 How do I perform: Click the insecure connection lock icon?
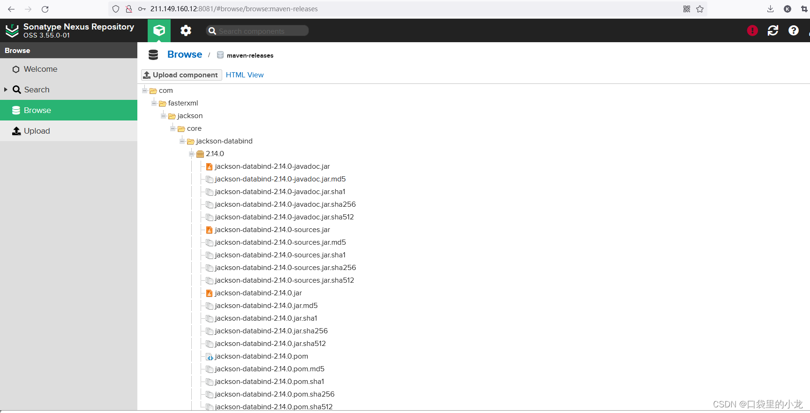(129, 9)
